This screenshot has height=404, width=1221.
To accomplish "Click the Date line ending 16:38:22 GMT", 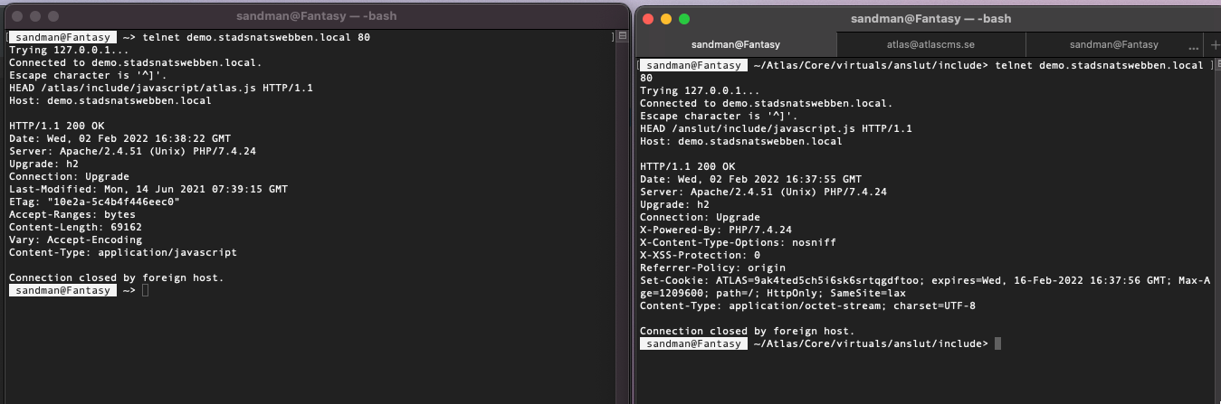I will [x=120, y=138].
